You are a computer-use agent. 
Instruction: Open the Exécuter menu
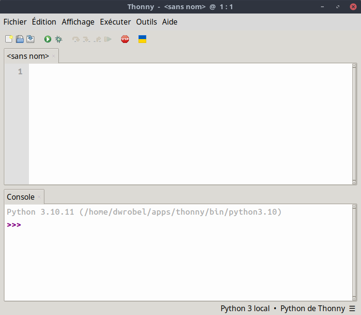click(115, 22)
